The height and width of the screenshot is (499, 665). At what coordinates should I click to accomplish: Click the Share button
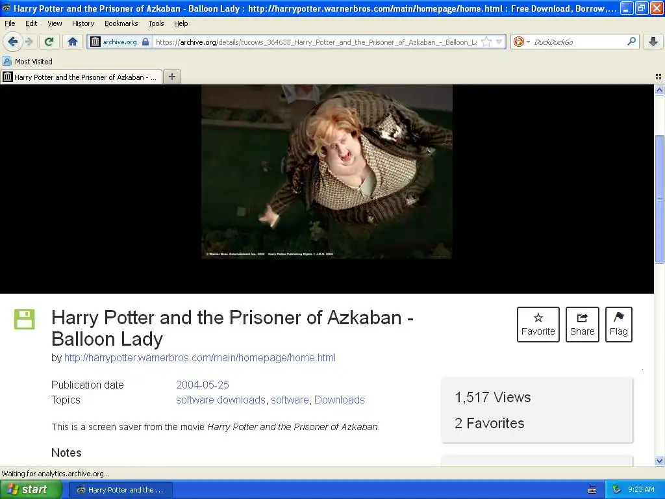(x=582, y=324)
